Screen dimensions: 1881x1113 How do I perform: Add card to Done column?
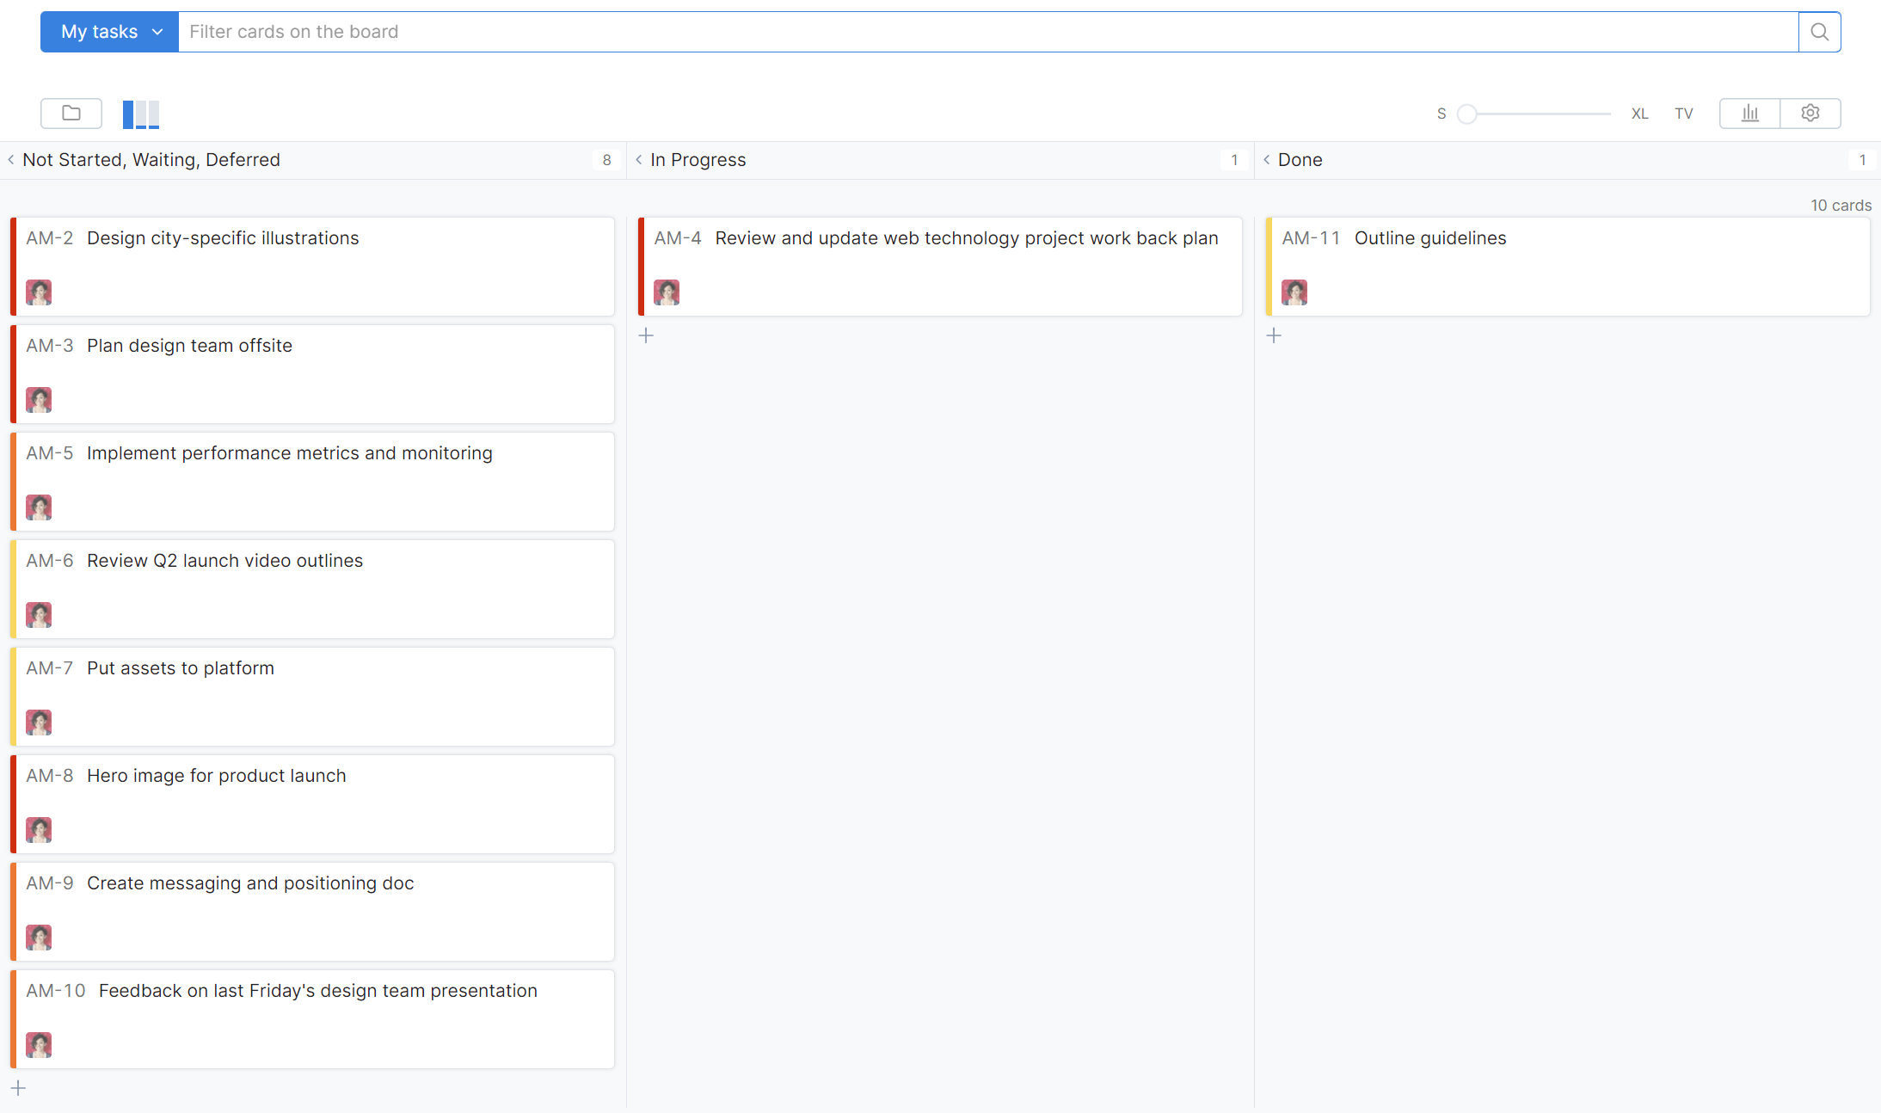click(x=1275, y=335)
